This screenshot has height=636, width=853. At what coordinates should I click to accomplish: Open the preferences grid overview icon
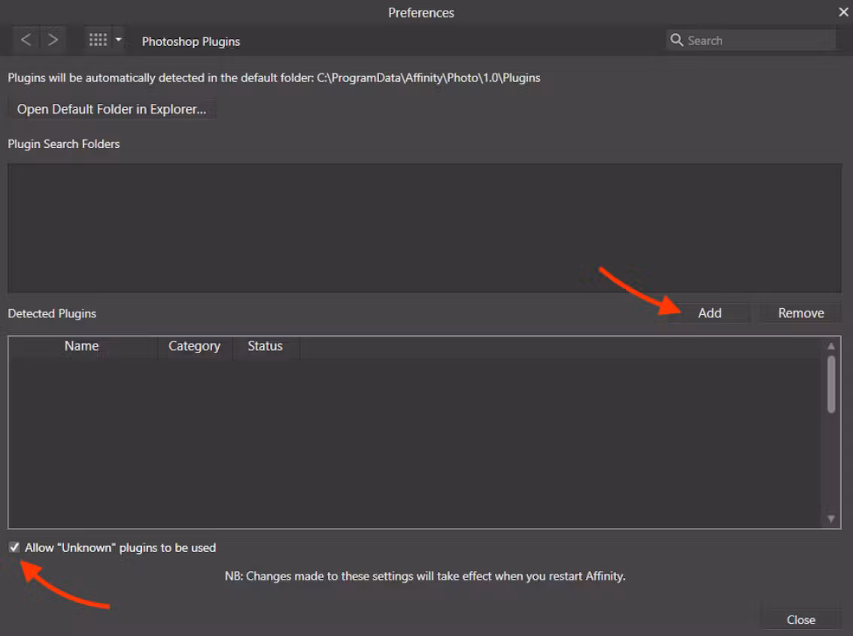tap(98, 40)
